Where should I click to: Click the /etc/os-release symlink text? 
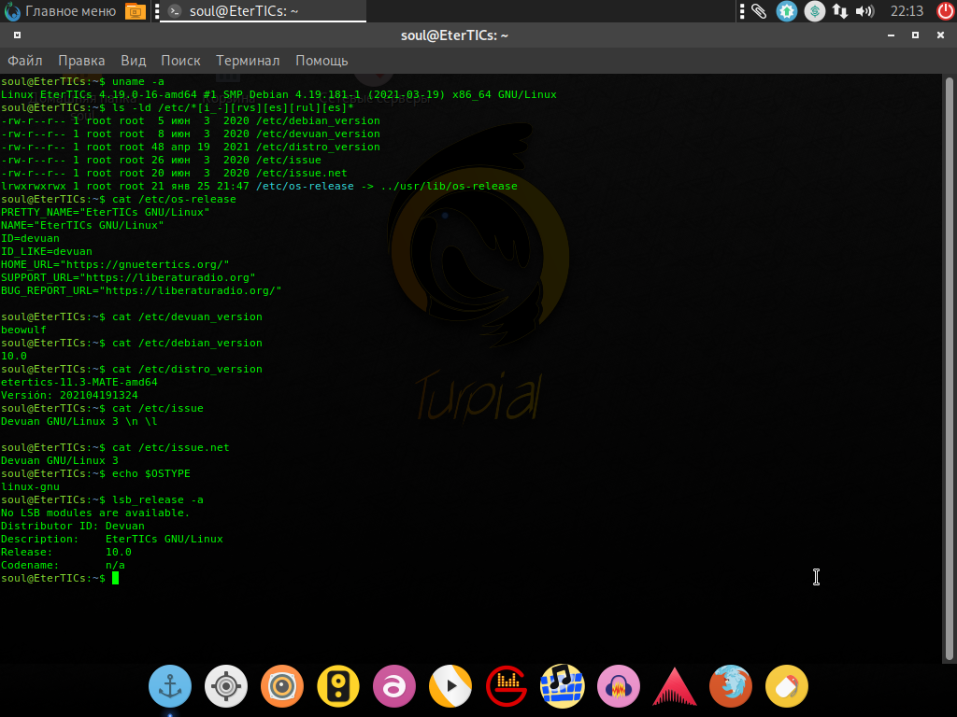(x=305, y=186)
